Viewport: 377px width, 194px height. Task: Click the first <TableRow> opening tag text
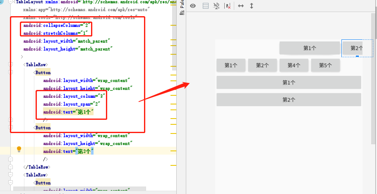point(36,65)
